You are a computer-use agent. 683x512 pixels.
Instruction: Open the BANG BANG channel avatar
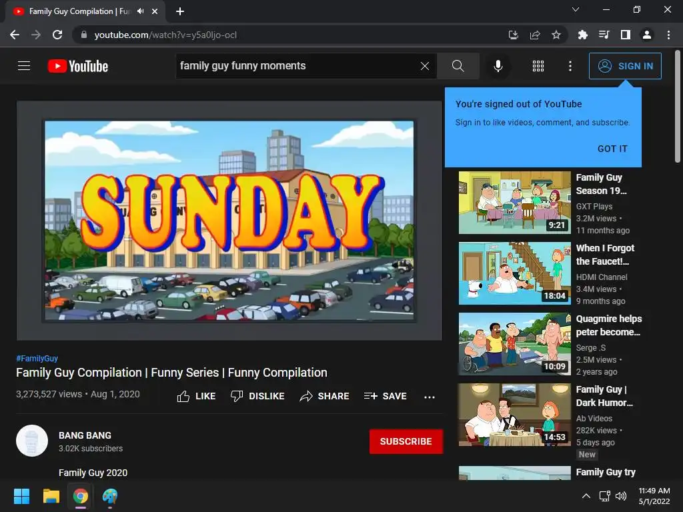tap(32, 441)
